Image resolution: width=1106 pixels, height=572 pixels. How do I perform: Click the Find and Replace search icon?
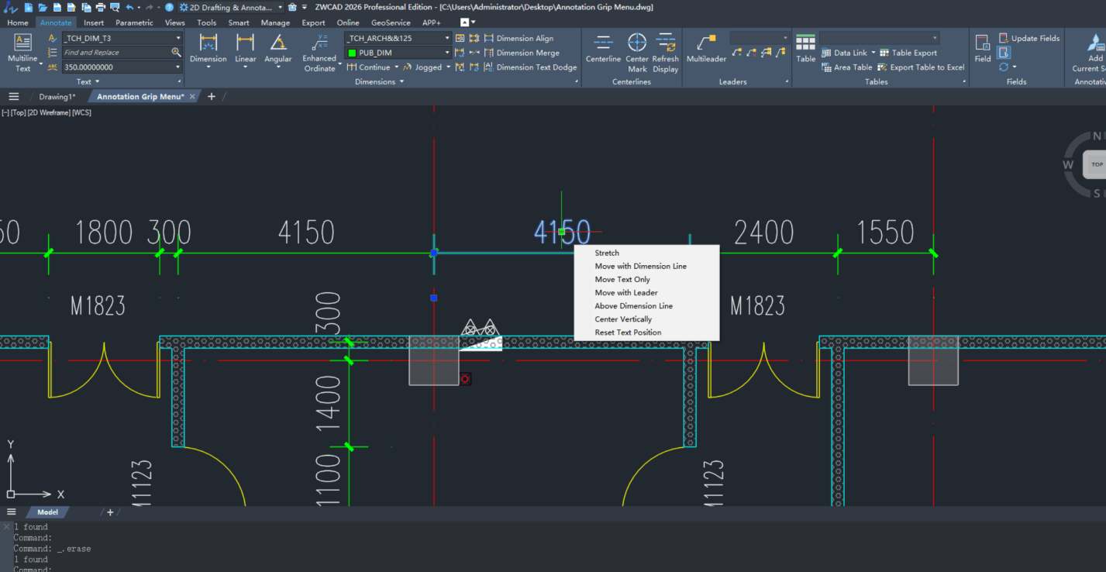[x=176, y=53]
